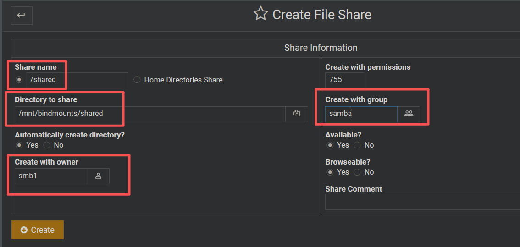Set Available to No
The image size is (520, 247).
(x=357, y=145)
